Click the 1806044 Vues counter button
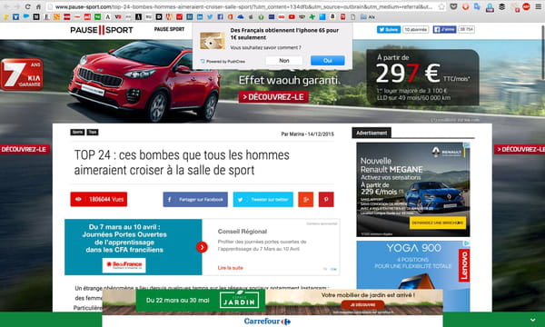 [x=99, y=200]
